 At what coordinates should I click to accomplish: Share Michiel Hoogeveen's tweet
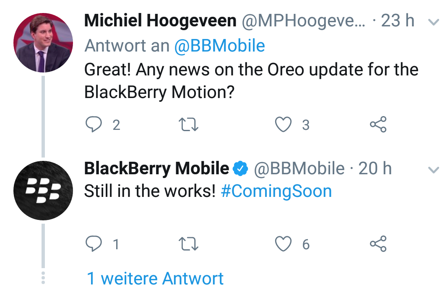coord(378,124)
